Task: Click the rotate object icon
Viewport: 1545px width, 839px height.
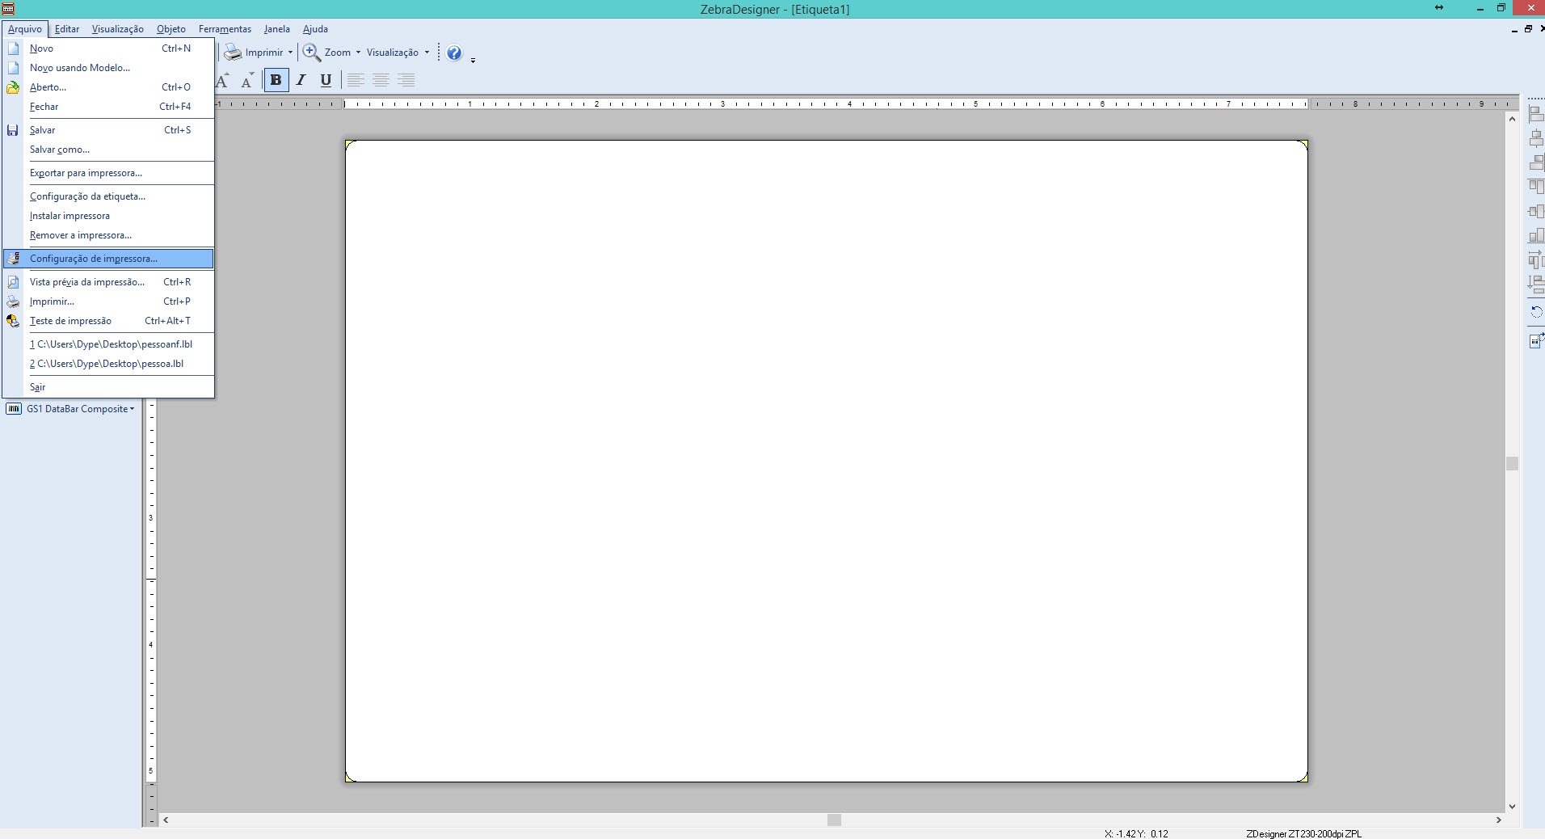Action: tap(1536, 312)
